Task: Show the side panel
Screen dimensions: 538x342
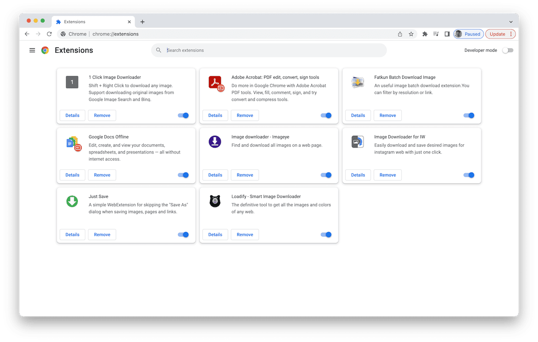Action: pos(447,34)
